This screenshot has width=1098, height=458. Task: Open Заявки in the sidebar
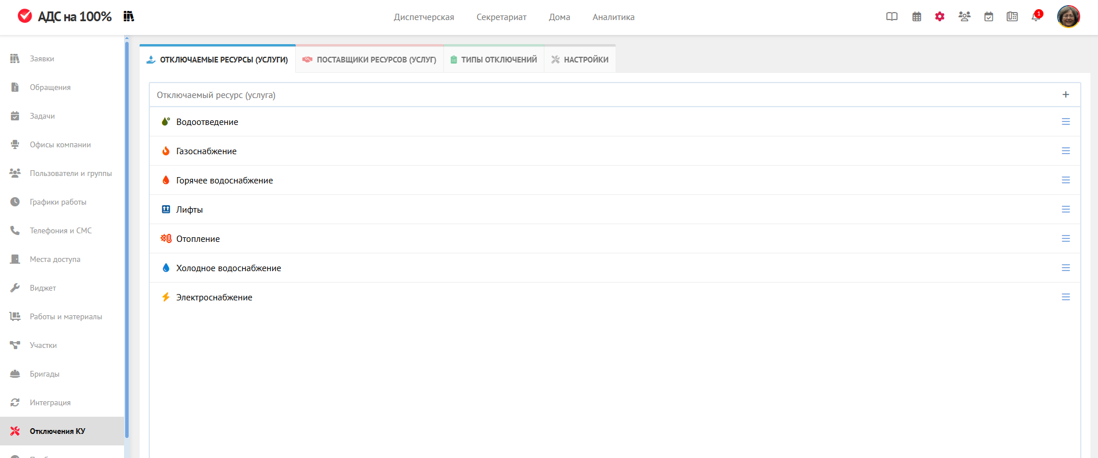pos(42,58)
